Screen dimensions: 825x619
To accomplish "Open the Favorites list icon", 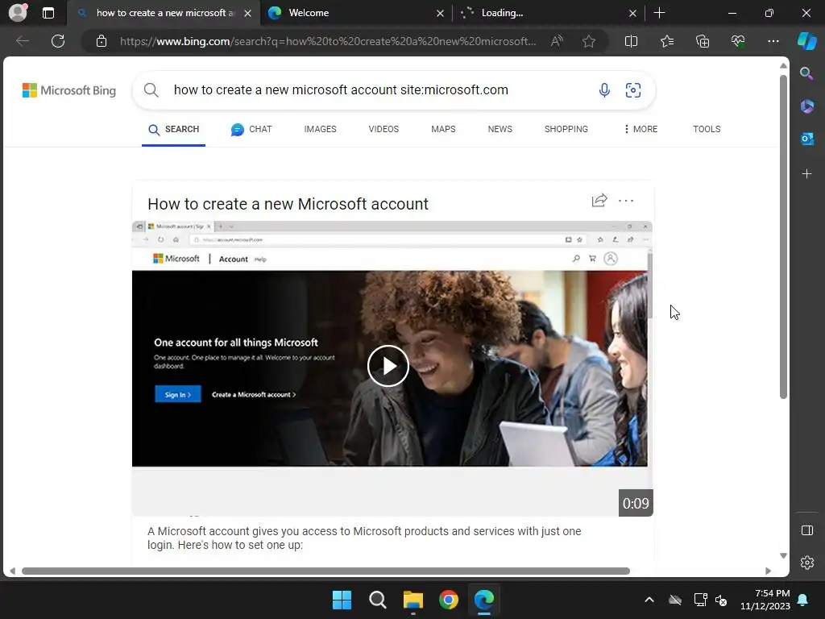I will point(666,41).
